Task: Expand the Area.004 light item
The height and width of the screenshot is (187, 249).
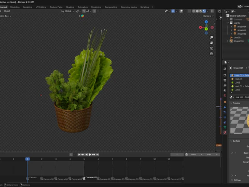Action: coord(231,26)
